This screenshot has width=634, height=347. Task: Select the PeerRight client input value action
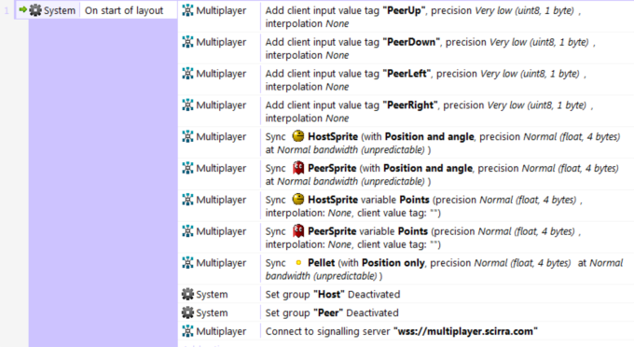pyautogui.click(x=429, y=111)
